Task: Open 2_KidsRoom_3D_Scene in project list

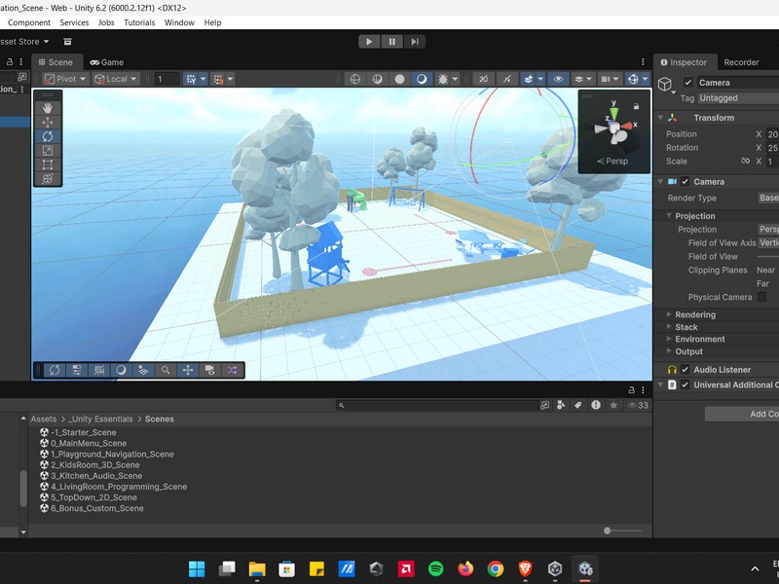Action: tap(94, 465)
